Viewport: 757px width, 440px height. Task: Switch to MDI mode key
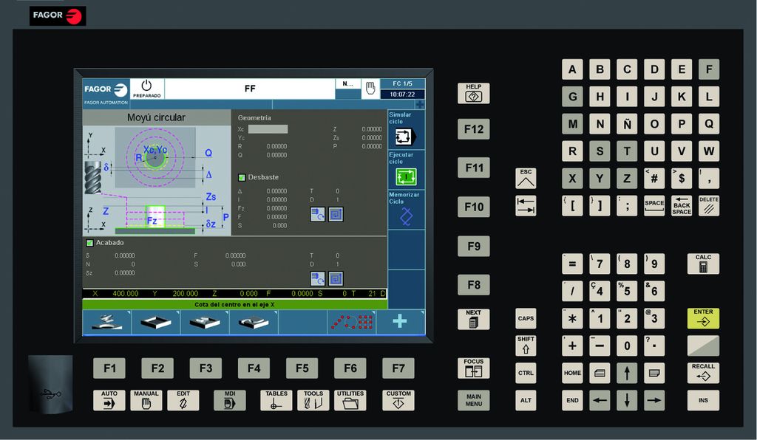(229, 399)
